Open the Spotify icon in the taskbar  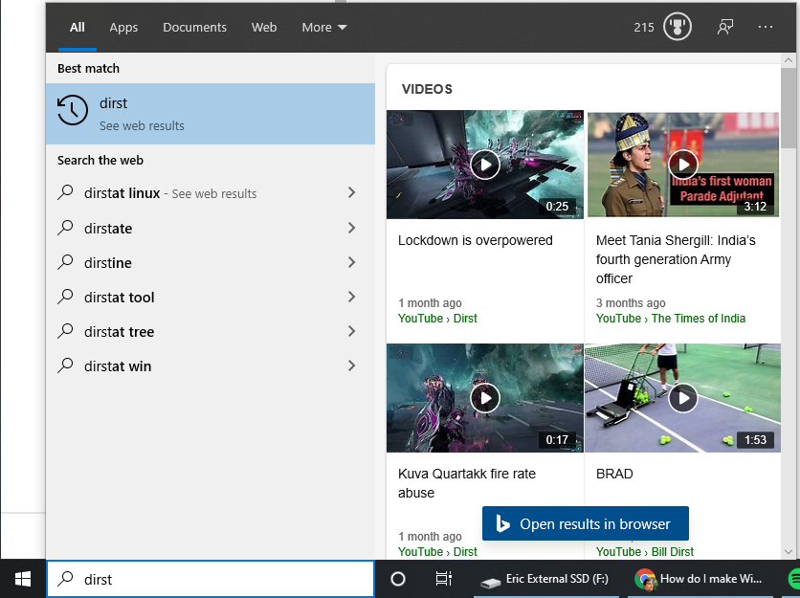794,579
